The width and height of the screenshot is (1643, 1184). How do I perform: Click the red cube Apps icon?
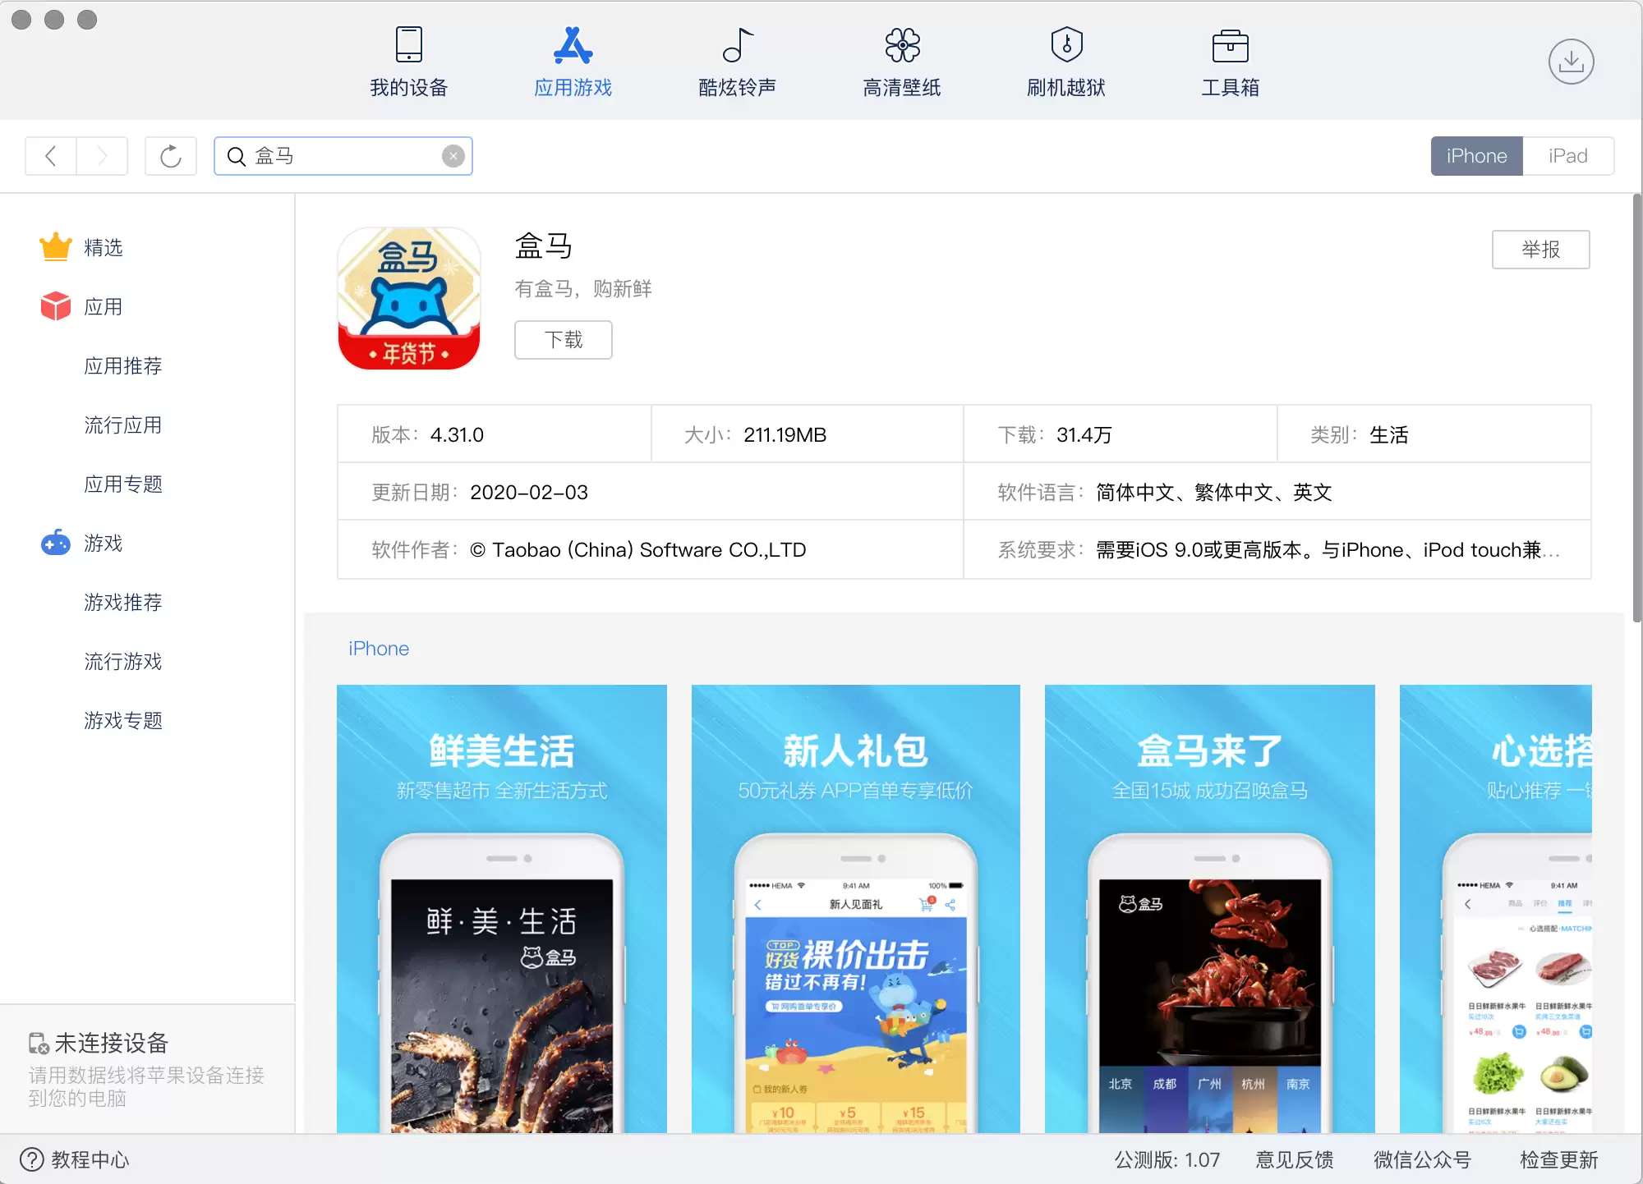[x=56, y=306]
